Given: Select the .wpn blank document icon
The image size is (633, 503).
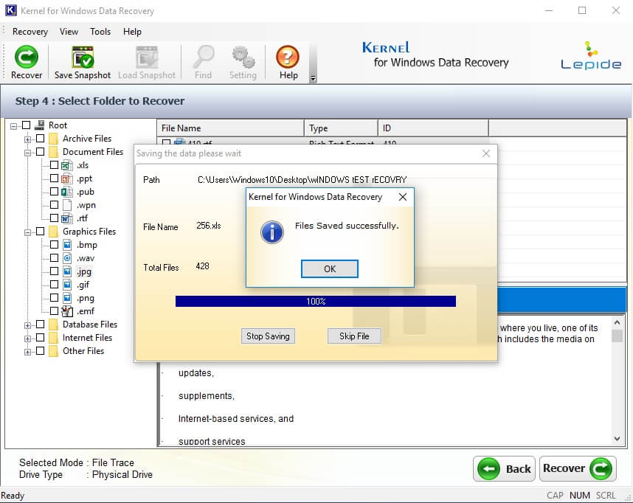Looking at the screenshot, I should (x=66, y=206).
